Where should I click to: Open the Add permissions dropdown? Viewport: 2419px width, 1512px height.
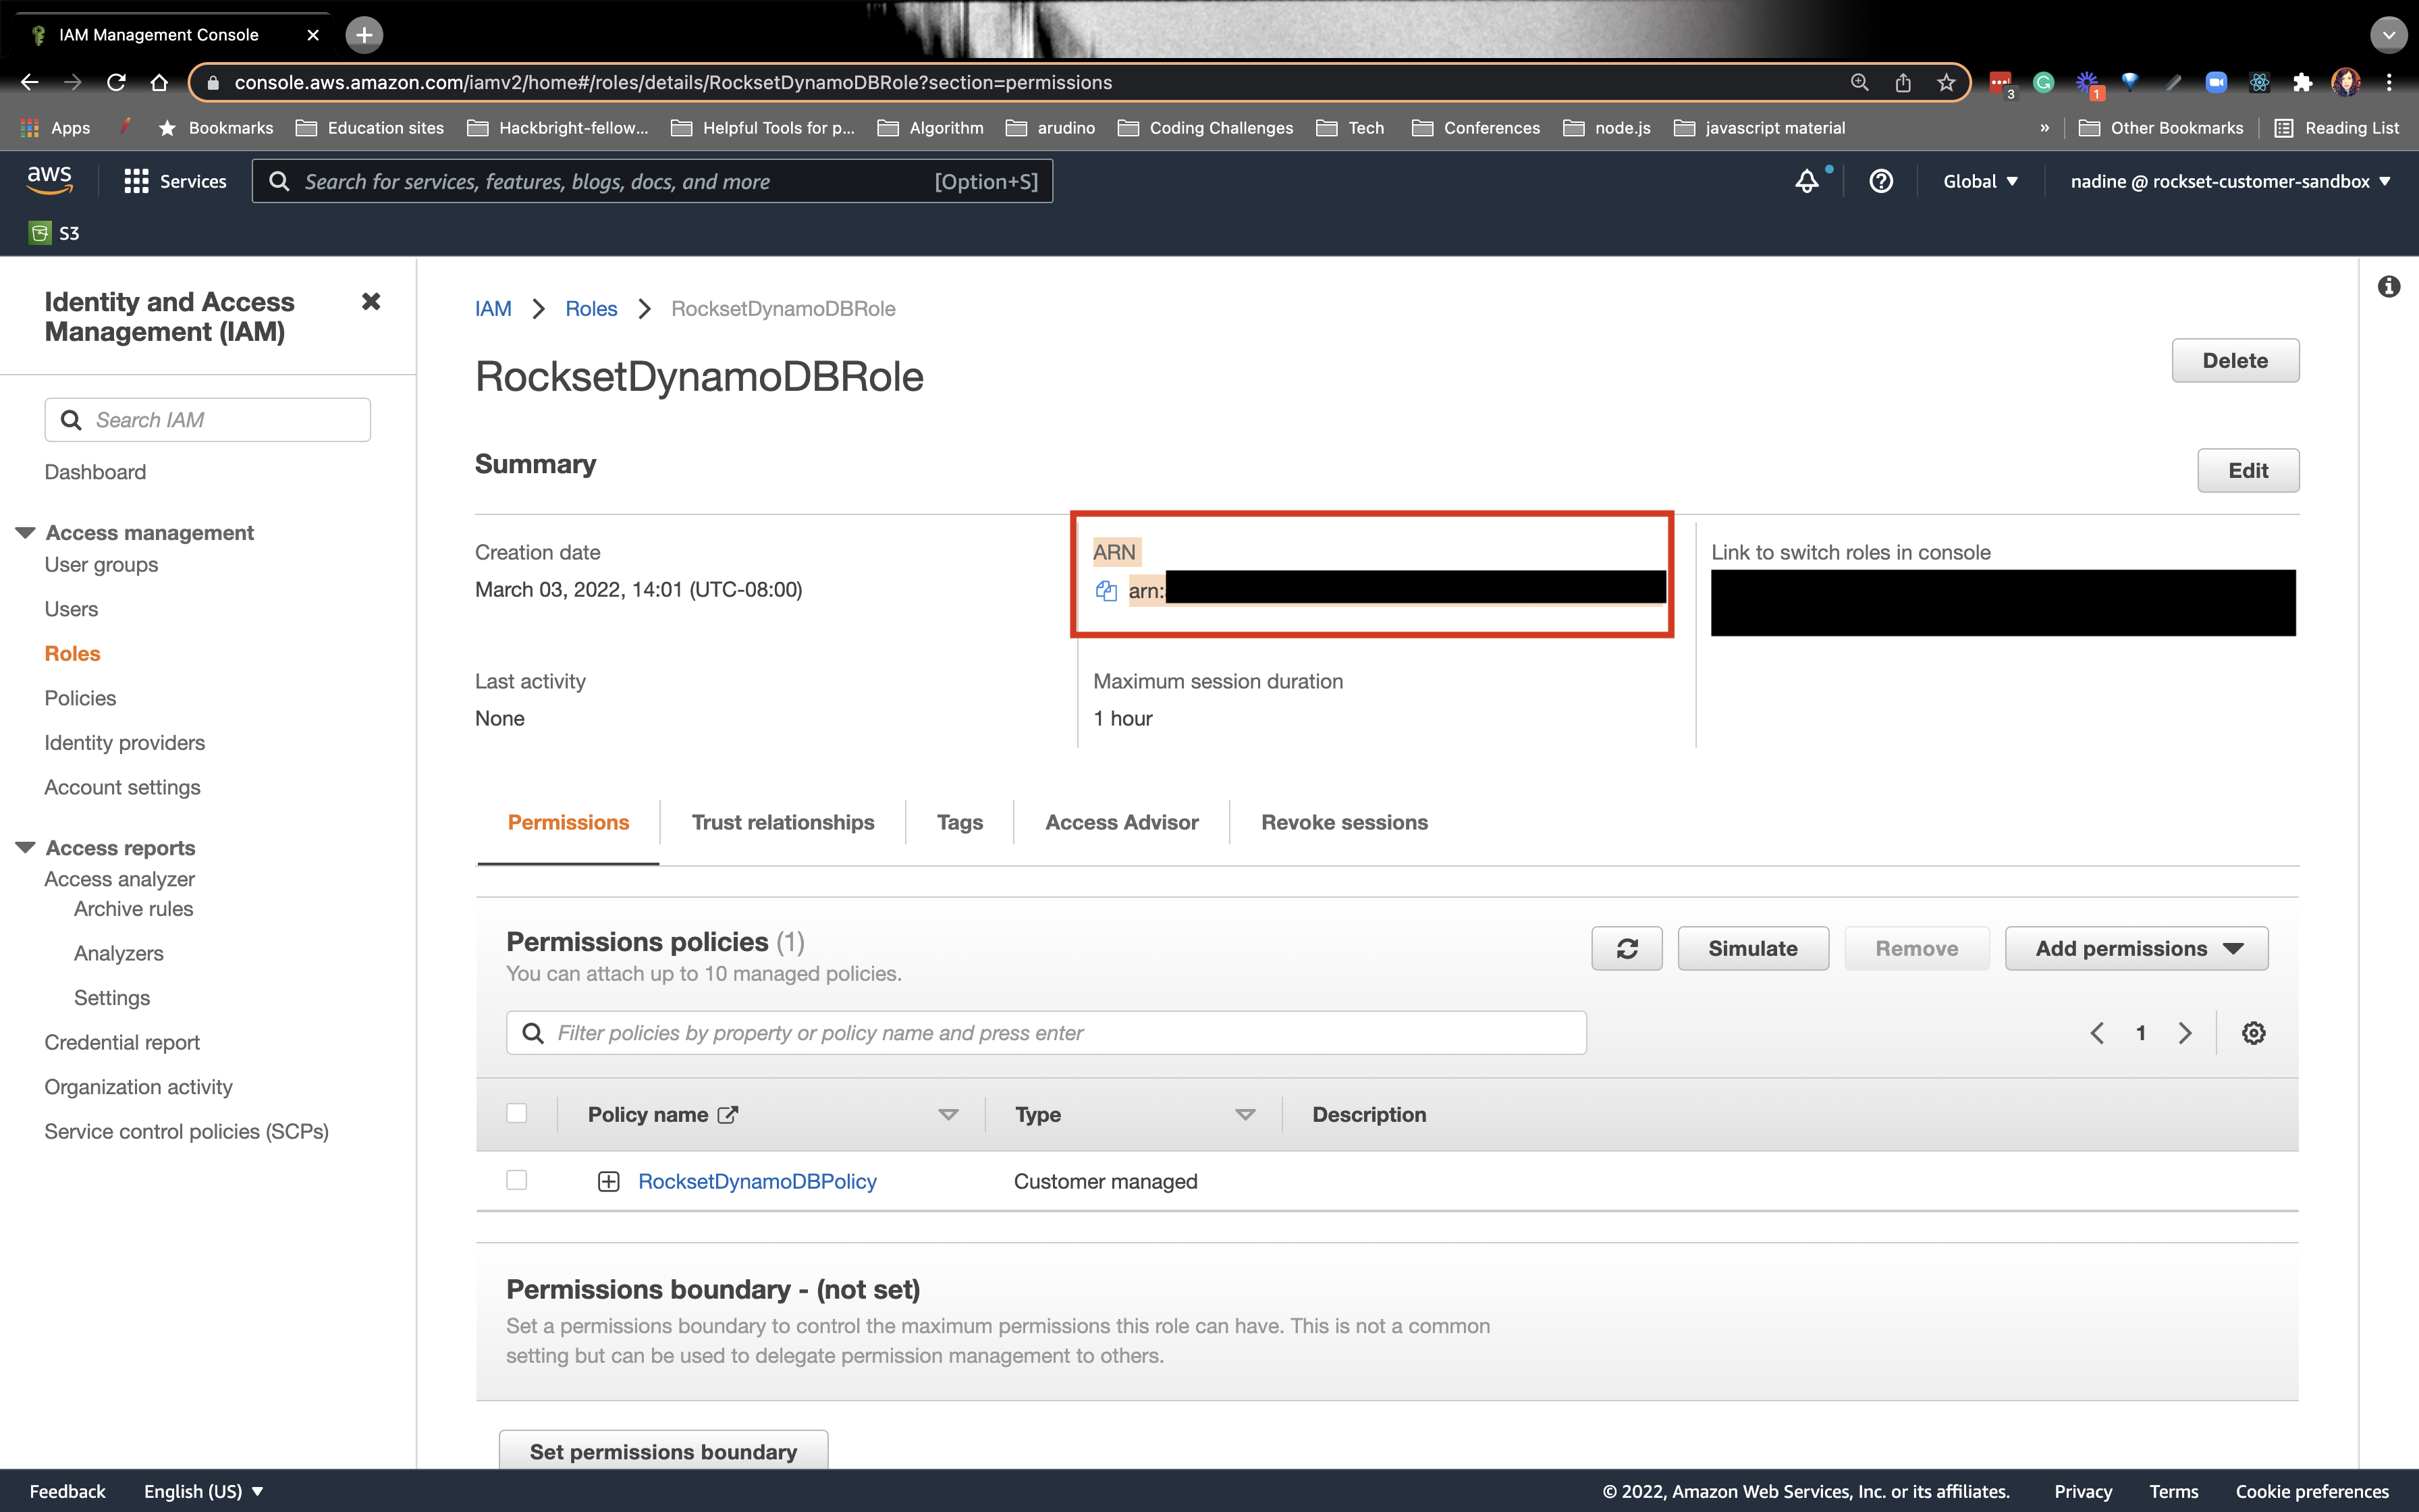coord(2136,948)
